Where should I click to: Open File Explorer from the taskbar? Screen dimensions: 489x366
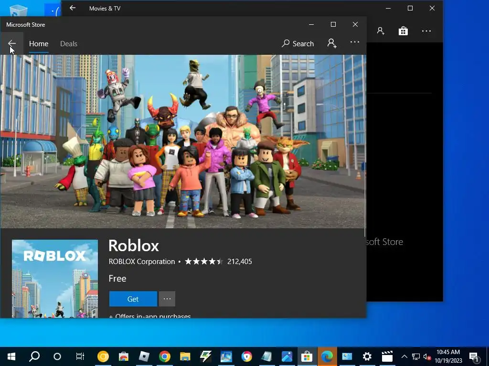coord(185,356)
